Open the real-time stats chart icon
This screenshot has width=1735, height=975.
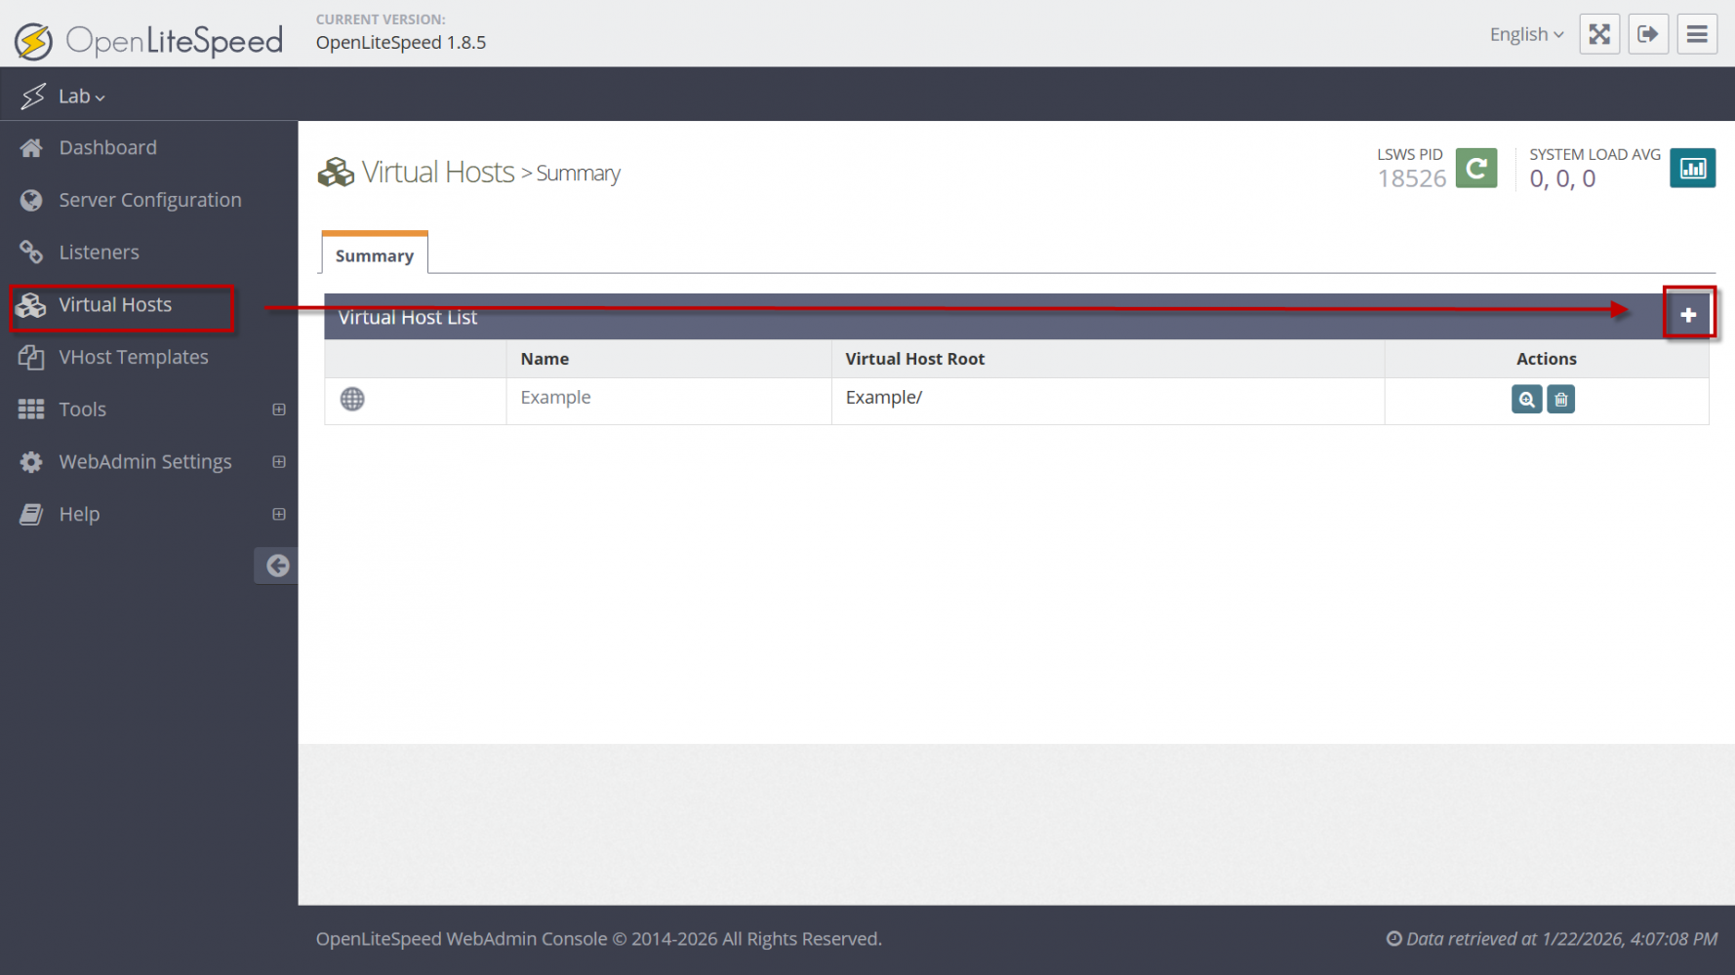coord(1692,169)
